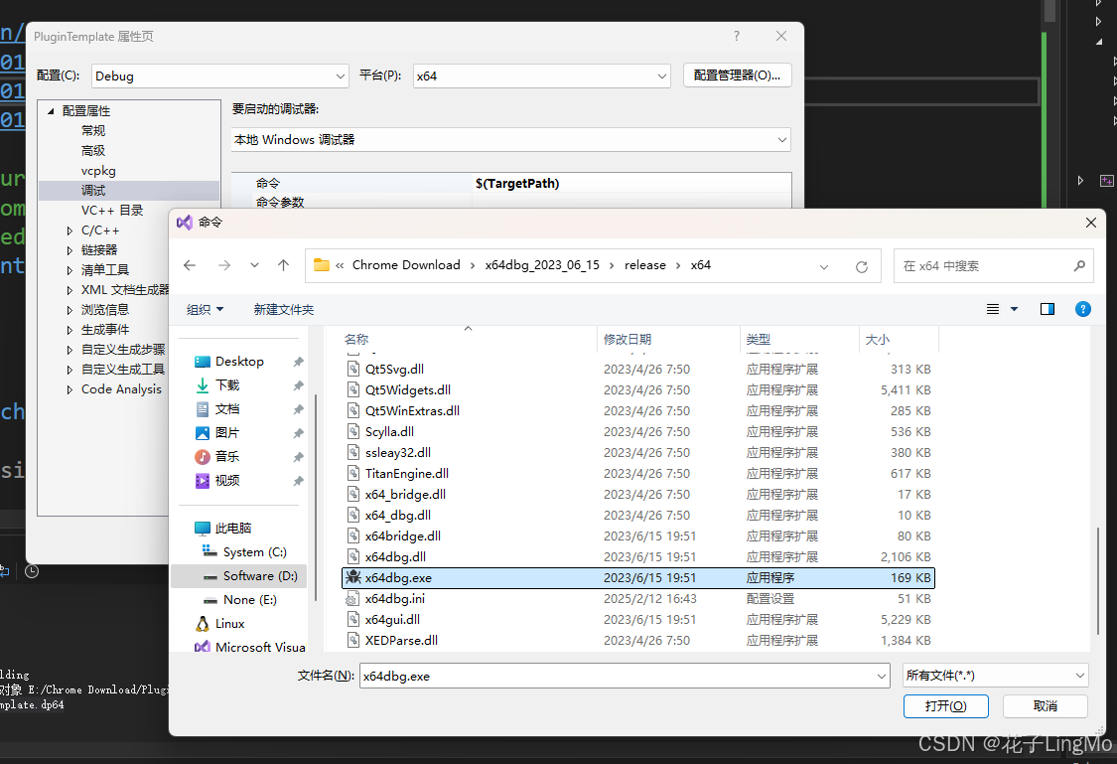Cancel the file dialog with 取消
1117x764 pixels.
tap(1046, 706)
